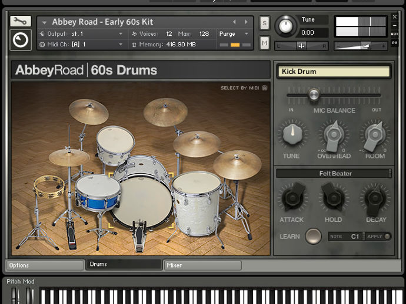Switch to the Mixer tab
The image size is (406, 304).
(x=202, y=265)
